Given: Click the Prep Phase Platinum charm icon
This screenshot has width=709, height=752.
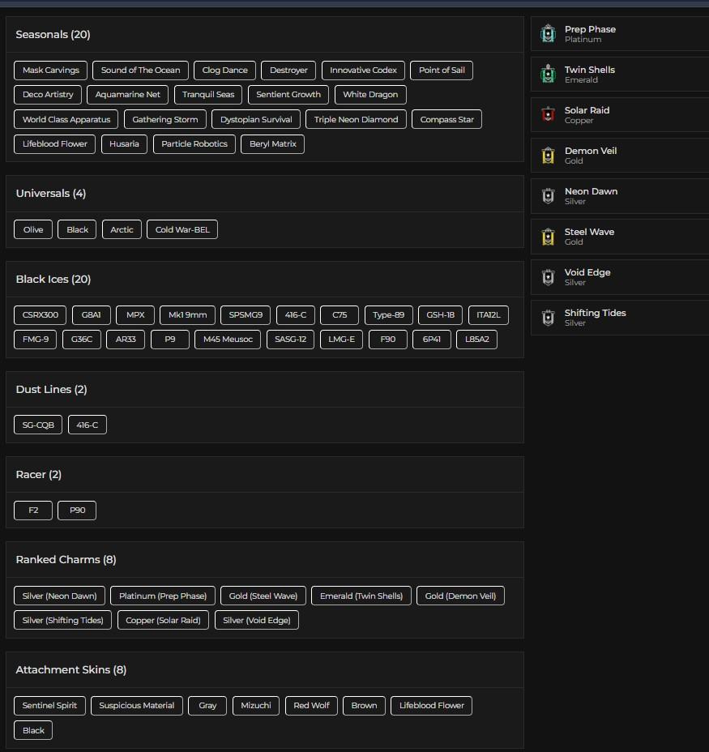Looking at the screenshot, I should tap(549, 34).
